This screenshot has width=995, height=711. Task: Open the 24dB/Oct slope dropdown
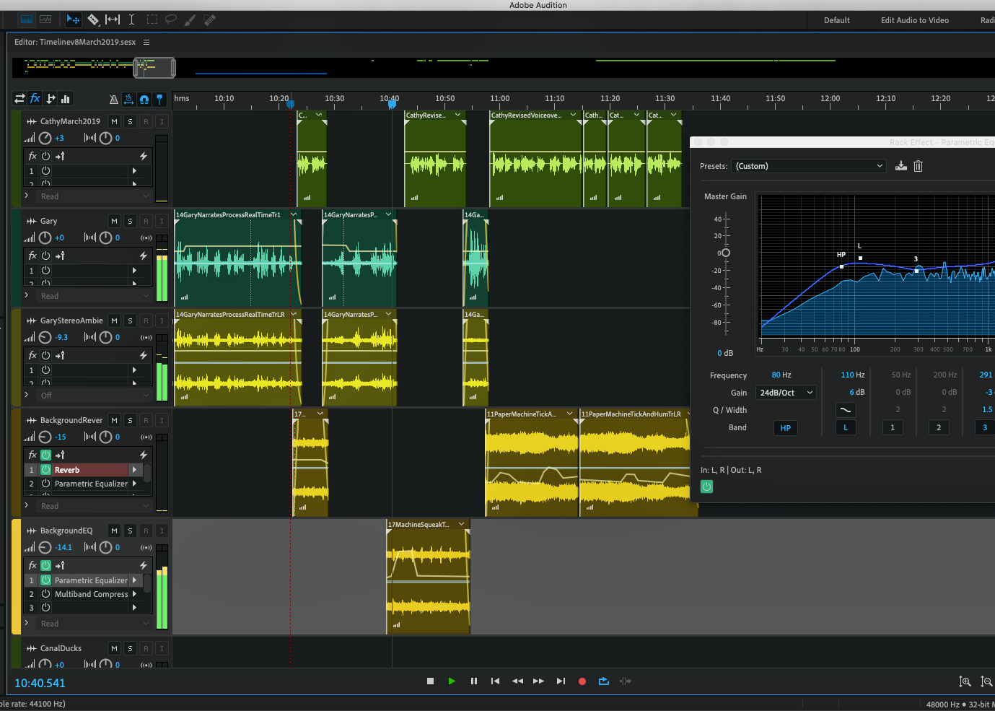786,393
